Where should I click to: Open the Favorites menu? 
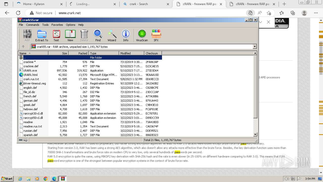tap(57, 25)
